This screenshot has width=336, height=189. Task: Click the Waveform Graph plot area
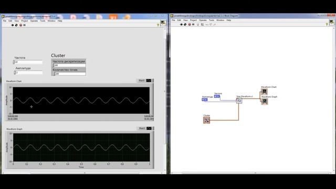pyautogui.click(x=81, y=148)
